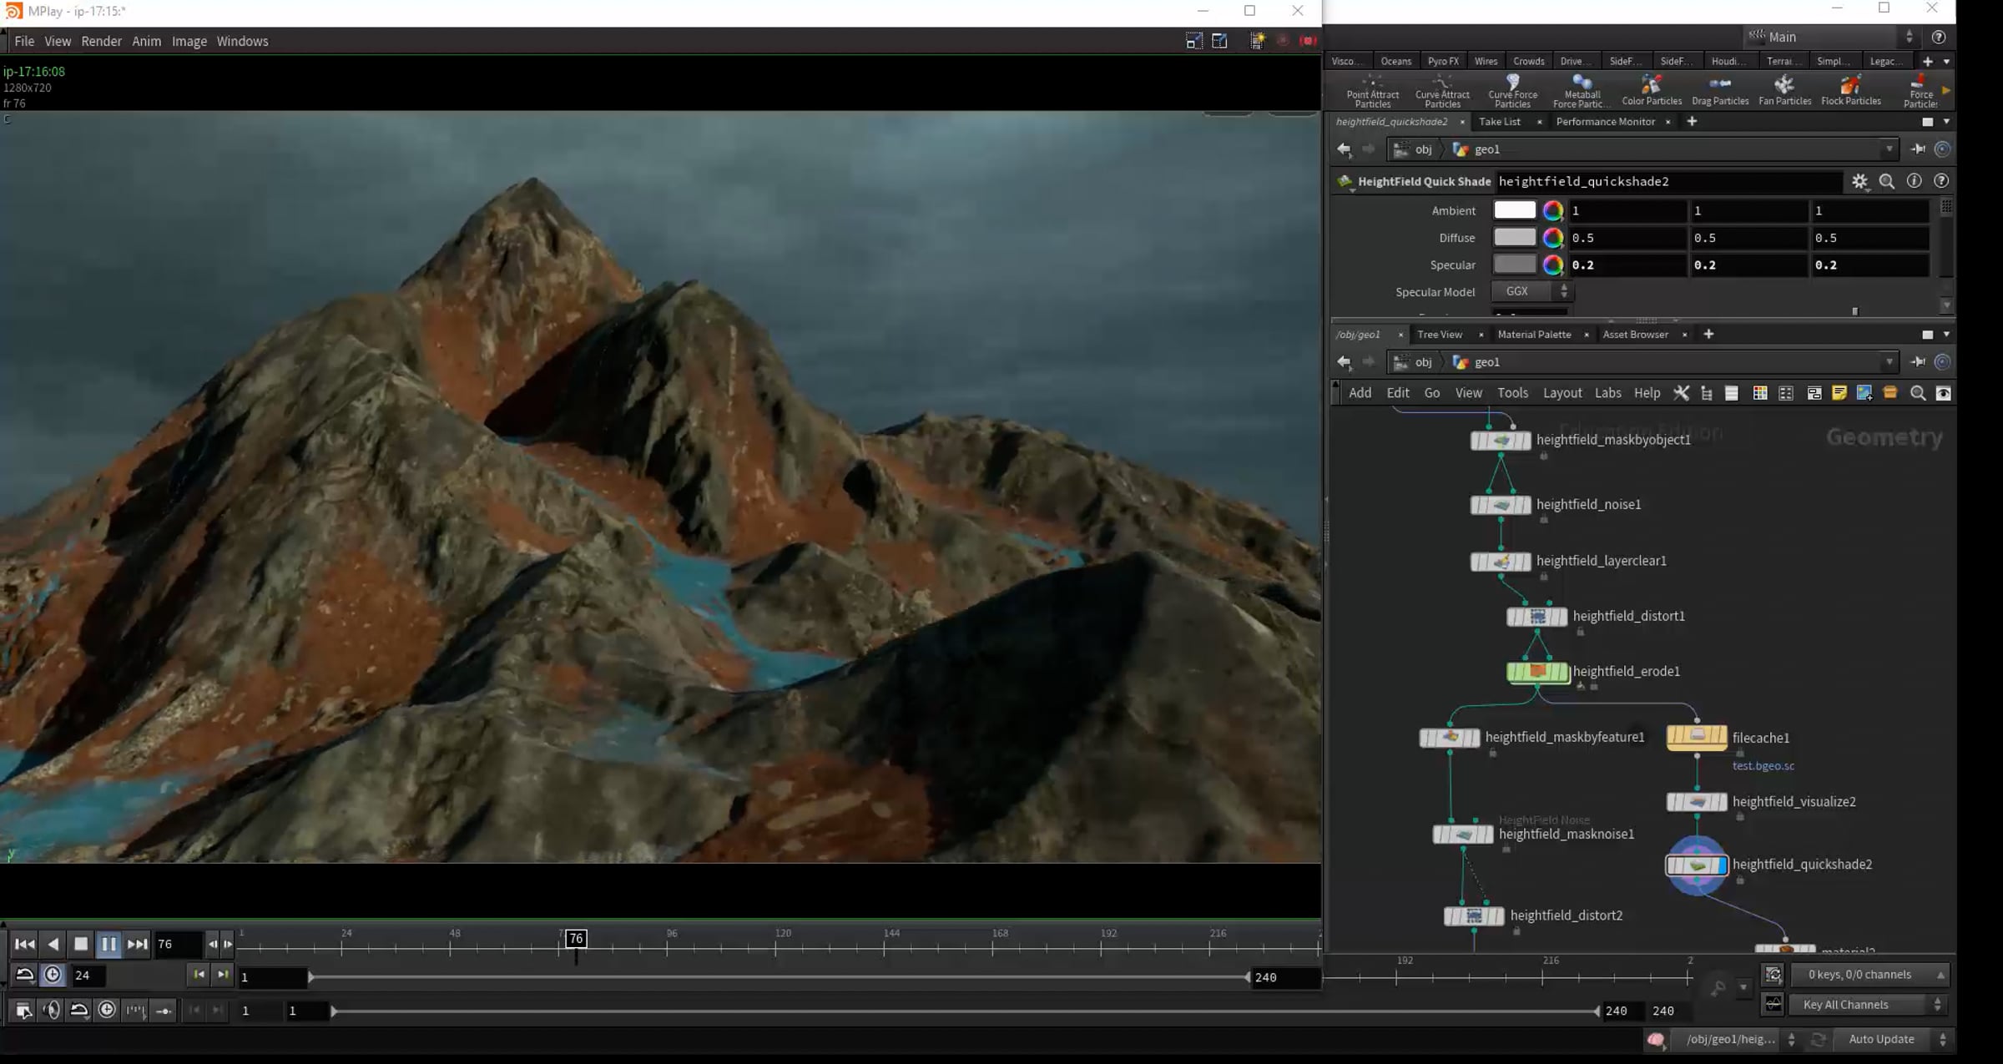The height and width of the screenshot is (1064, 2003).
Task: Open node info icon in parameter pane
Action: click(x=1915, y=181)
